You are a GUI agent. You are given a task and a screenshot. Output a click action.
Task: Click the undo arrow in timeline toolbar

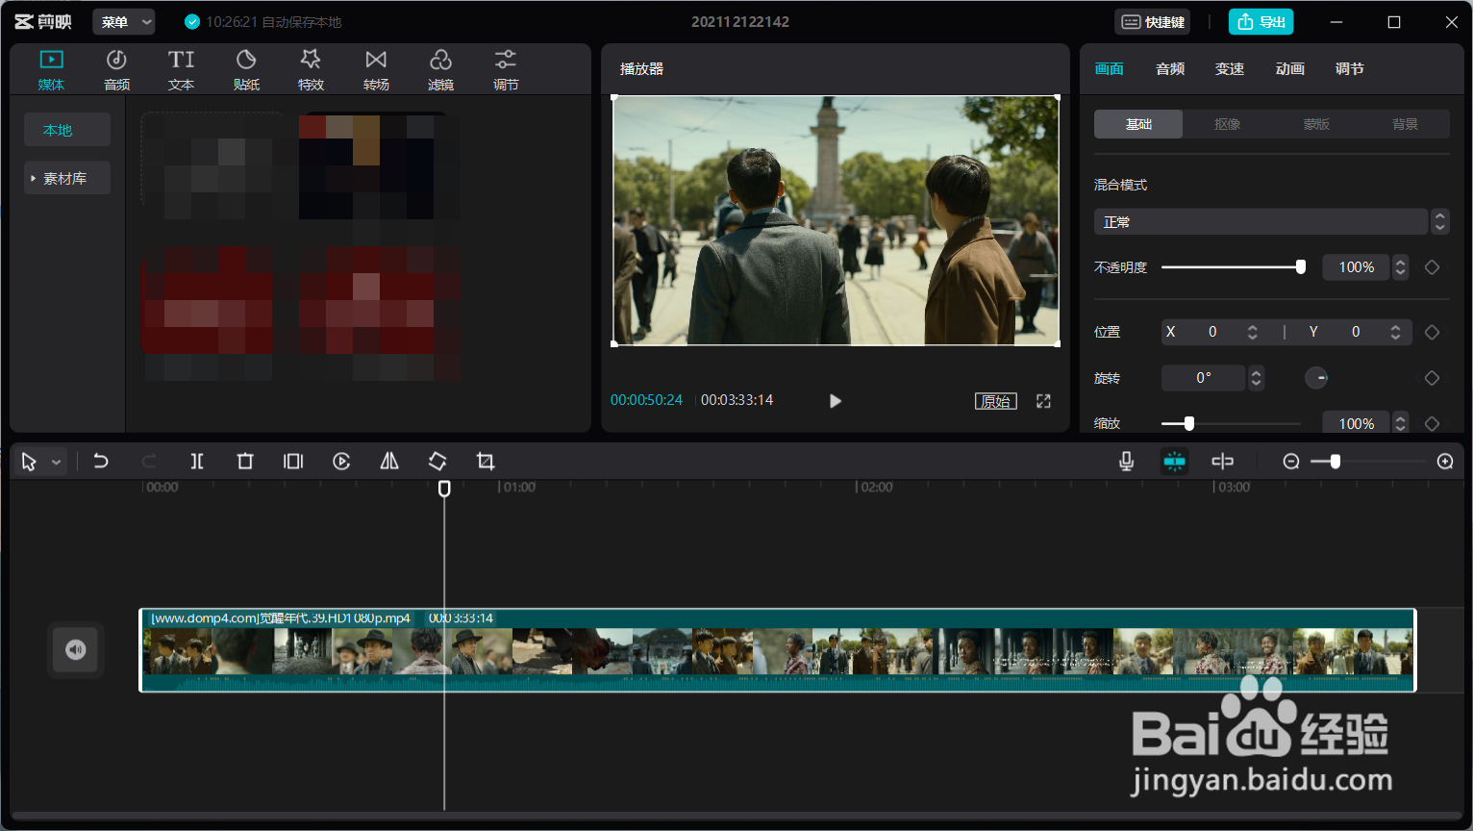click(x=101, y=462)
